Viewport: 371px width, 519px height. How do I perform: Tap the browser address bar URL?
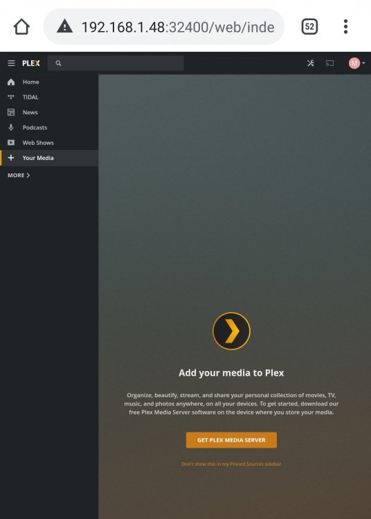click(178, 27)
